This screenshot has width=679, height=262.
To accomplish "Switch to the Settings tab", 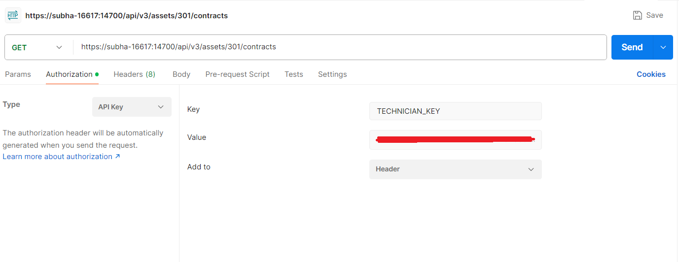I will point(332,74).
